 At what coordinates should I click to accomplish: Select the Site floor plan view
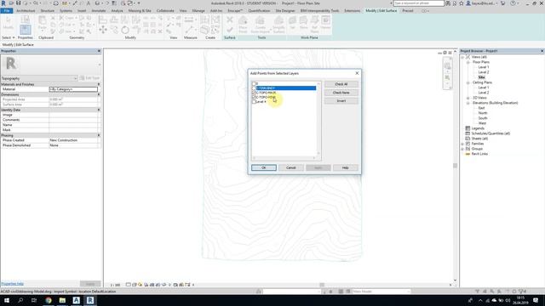click(481, 77)
